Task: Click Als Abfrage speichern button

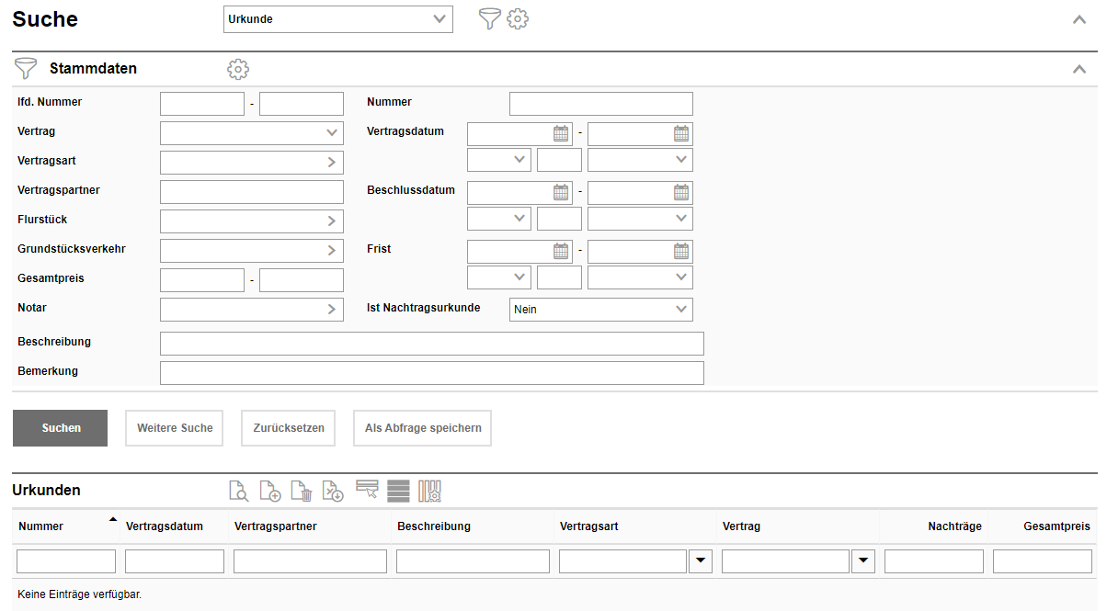Action: coord(422,428)
